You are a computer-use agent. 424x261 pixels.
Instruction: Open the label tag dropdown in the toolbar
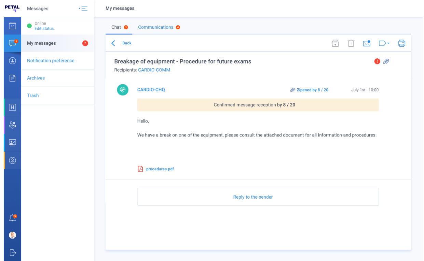click(384, 43)
